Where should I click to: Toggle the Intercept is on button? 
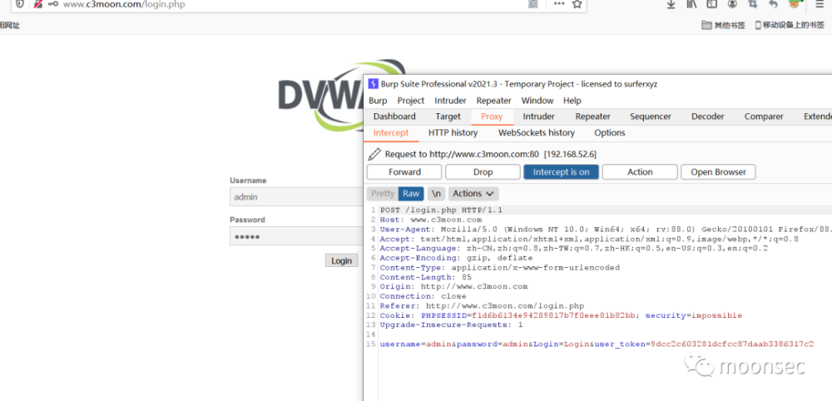point(561,172)
